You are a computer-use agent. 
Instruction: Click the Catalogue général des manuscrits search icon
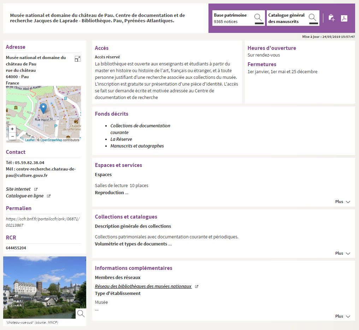click(x=313, y=18)
